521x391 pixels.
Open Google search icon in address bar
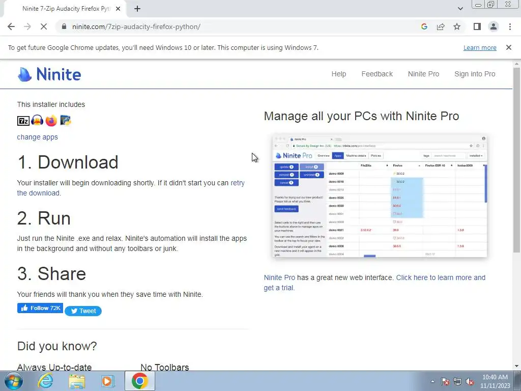tap(424, 26)
